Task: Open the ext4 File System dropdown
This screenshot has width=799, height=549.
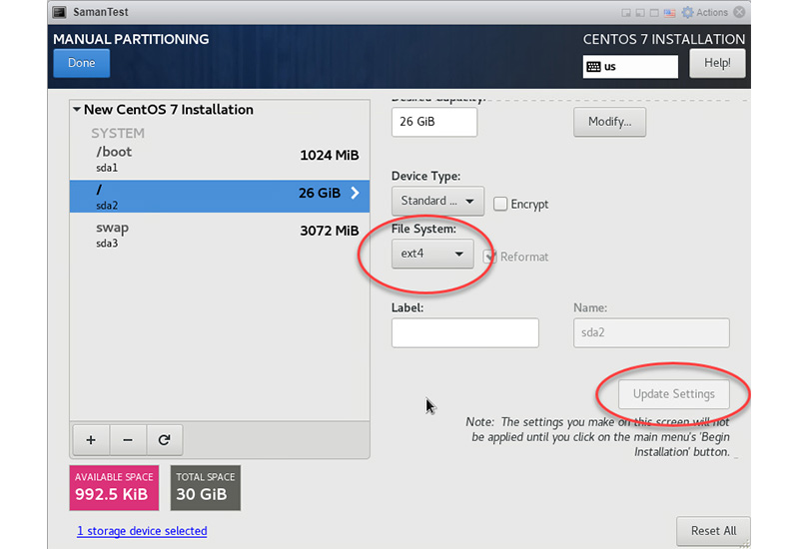Action: (x=432, y=255)
